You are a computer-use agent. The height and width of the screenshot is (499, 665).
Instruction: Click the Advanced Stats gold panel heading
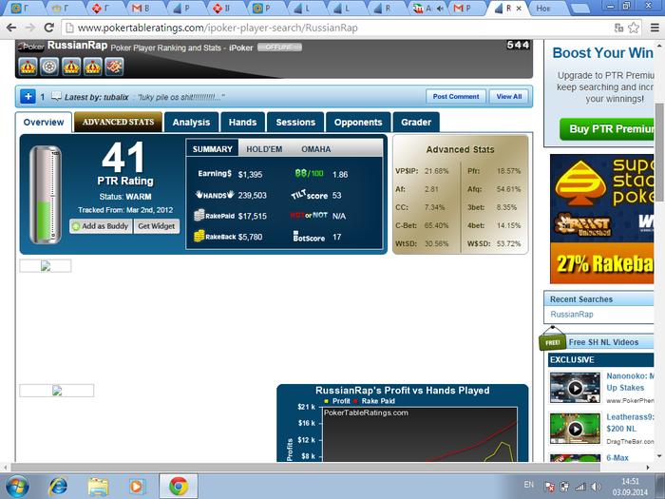460,149
